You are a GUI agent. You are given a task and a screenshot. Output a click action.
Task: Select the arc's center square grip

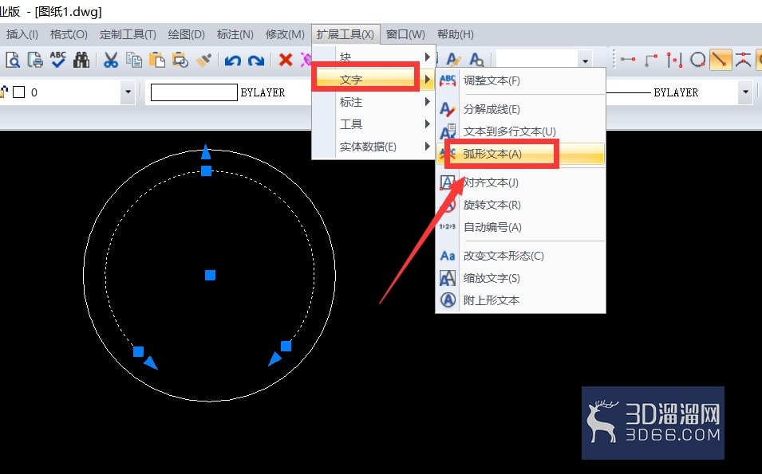210,275
